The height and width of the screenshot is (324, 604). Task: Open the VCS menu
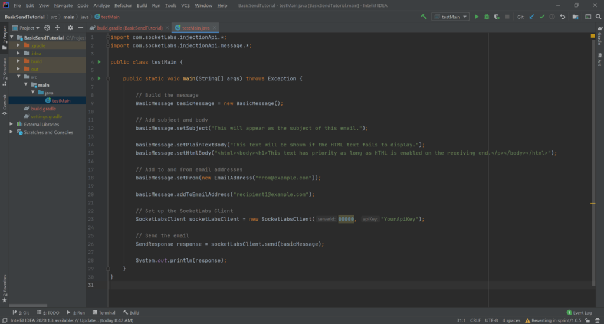[x=185, y=5]
